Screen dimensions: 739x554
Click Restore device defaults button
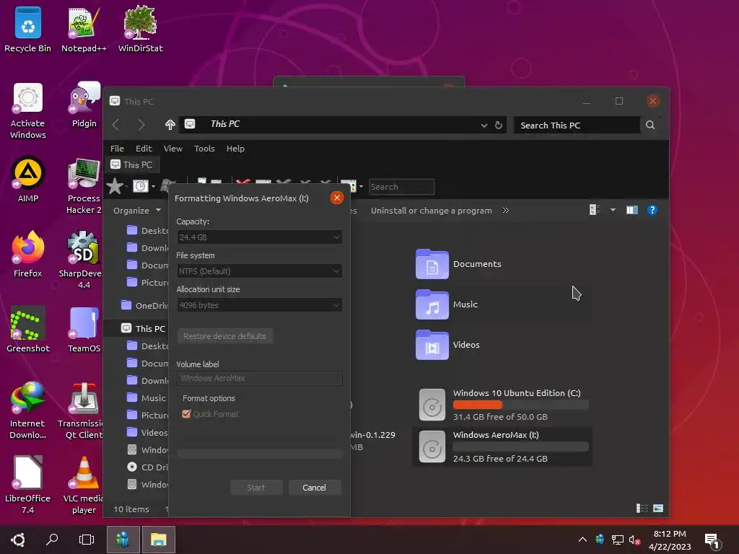(225, 336)
